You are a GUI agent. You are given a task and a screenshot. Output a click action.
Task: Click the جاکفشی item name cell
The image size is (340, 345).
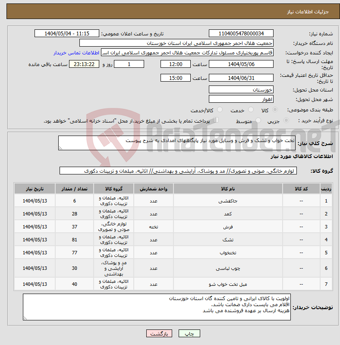click(x=228, y=201)
